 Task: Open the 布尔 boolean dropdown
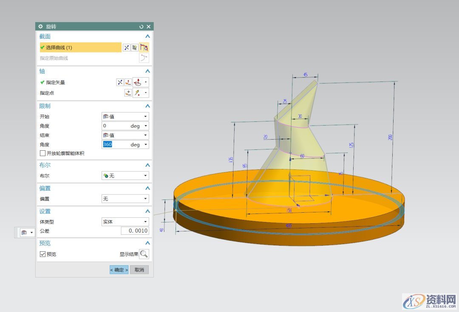[125, 175]
